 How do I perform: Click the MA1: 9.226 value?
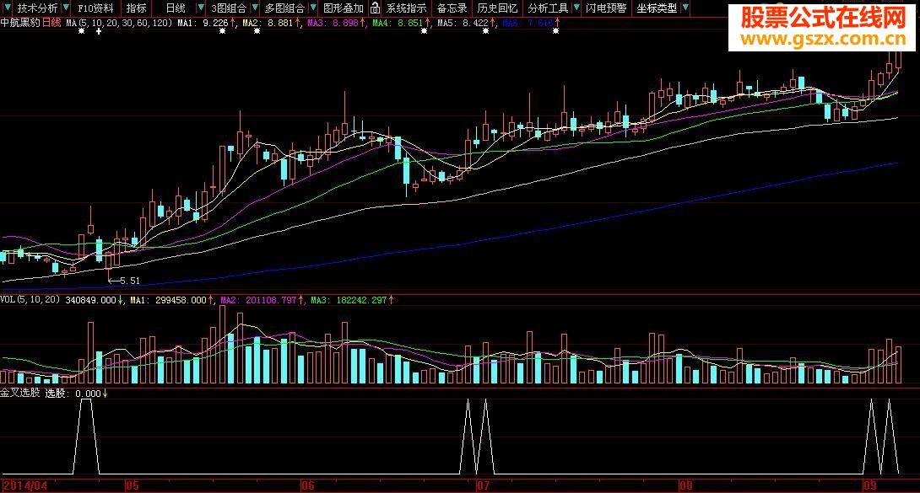pos(203,23)
